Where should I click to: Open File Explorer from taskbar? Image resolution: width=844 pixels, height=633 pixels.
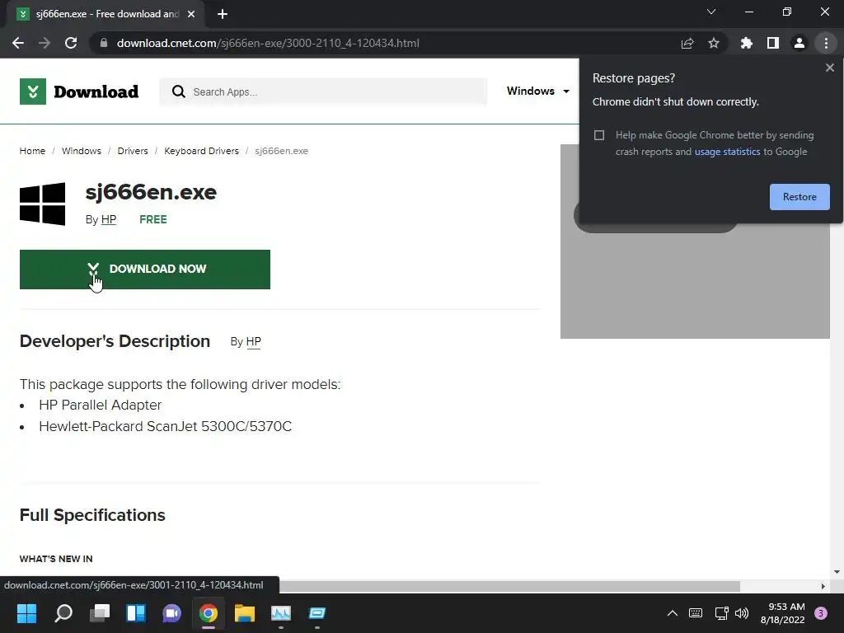point(244,613)
